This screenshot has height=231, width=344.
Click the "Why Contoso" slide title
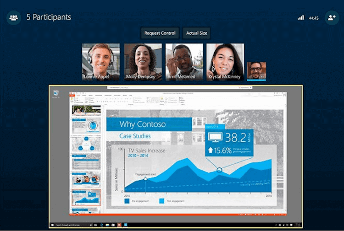(x=143, y=124)
